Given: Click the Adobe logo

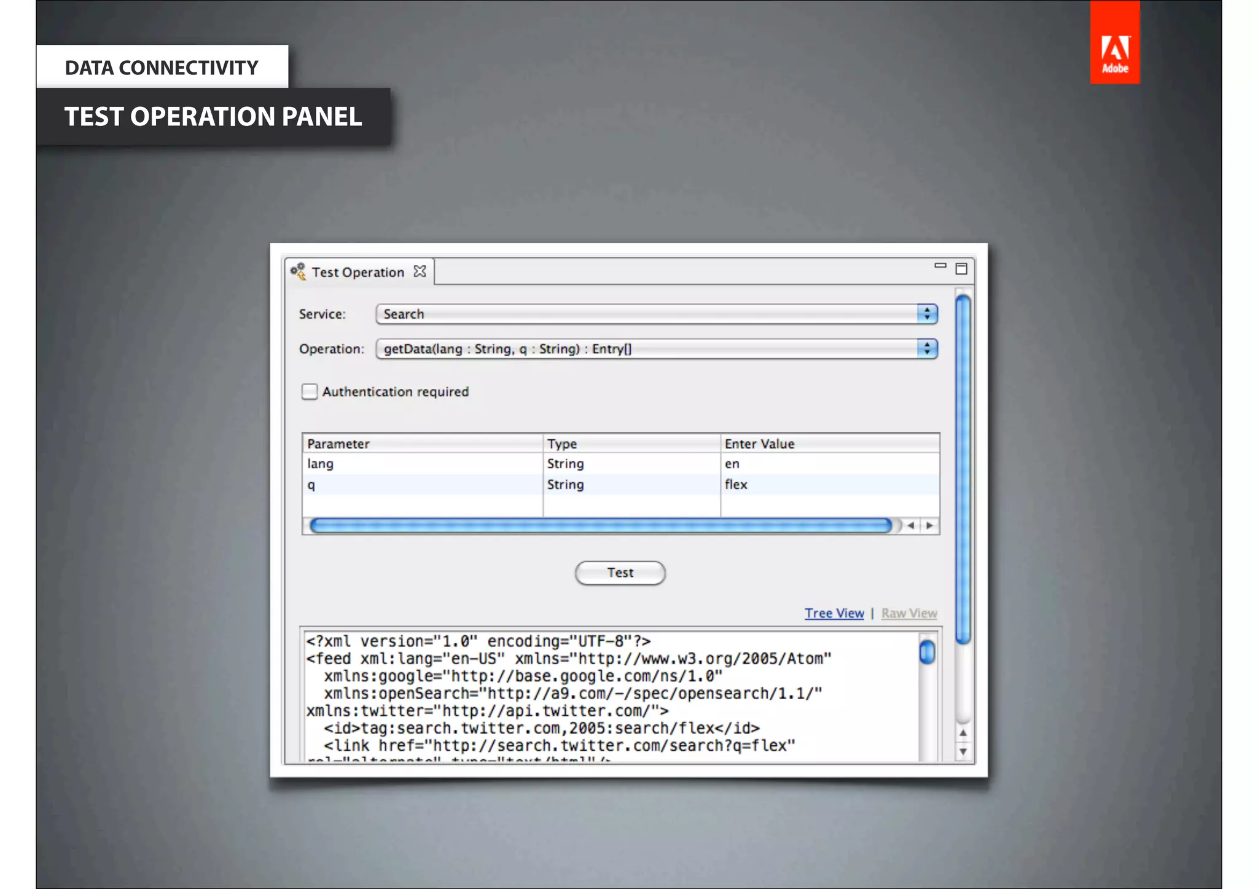Looking at the screenshot, I should pyautogui.click(x=1114, y=42).
